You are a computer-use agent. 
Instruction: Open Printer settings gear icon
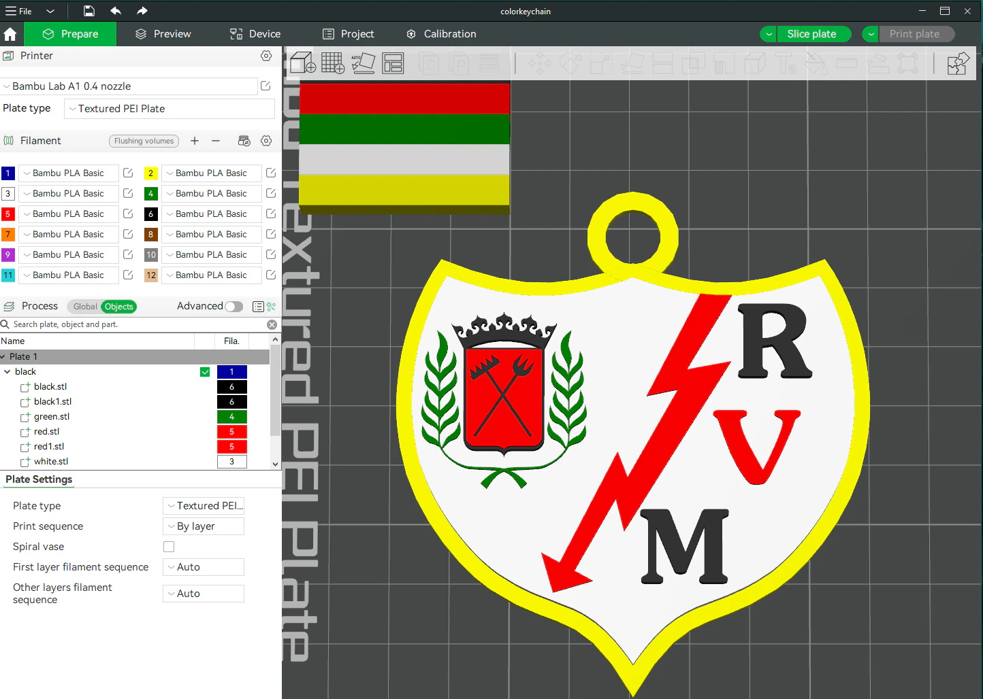click(x=266, y=56)
